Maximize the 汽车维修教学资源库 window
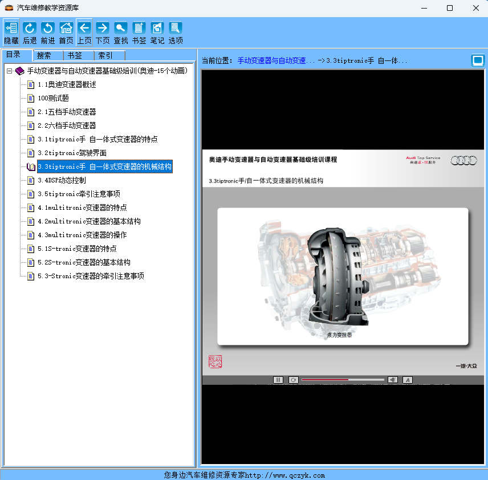 click(450, 8)
